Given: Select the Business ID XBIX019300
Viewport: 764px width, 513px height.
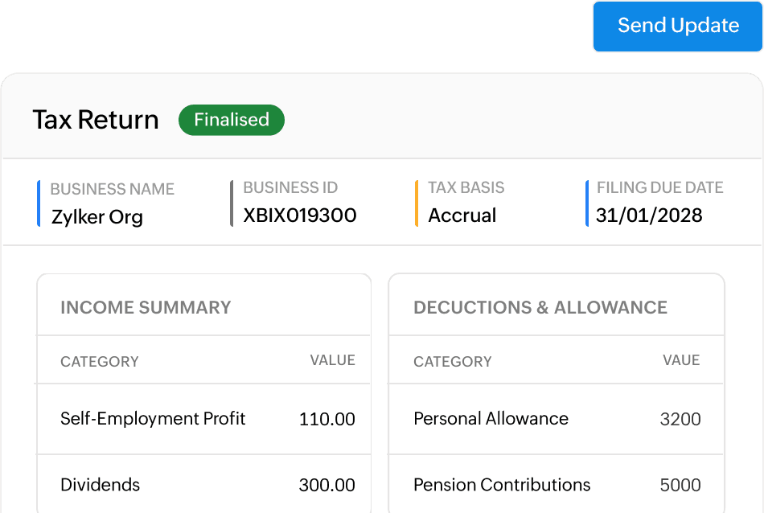Looking at the screenshot, I should (x=300, y=215).
